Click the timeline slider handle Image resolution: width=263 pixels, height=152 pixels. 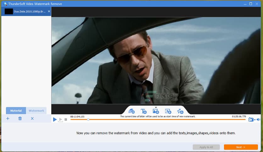pos(88,120)
